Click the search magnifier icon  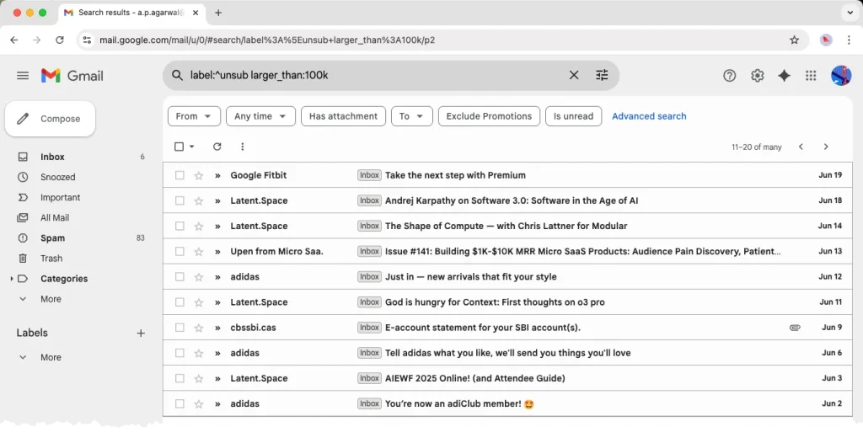[177, 76]
